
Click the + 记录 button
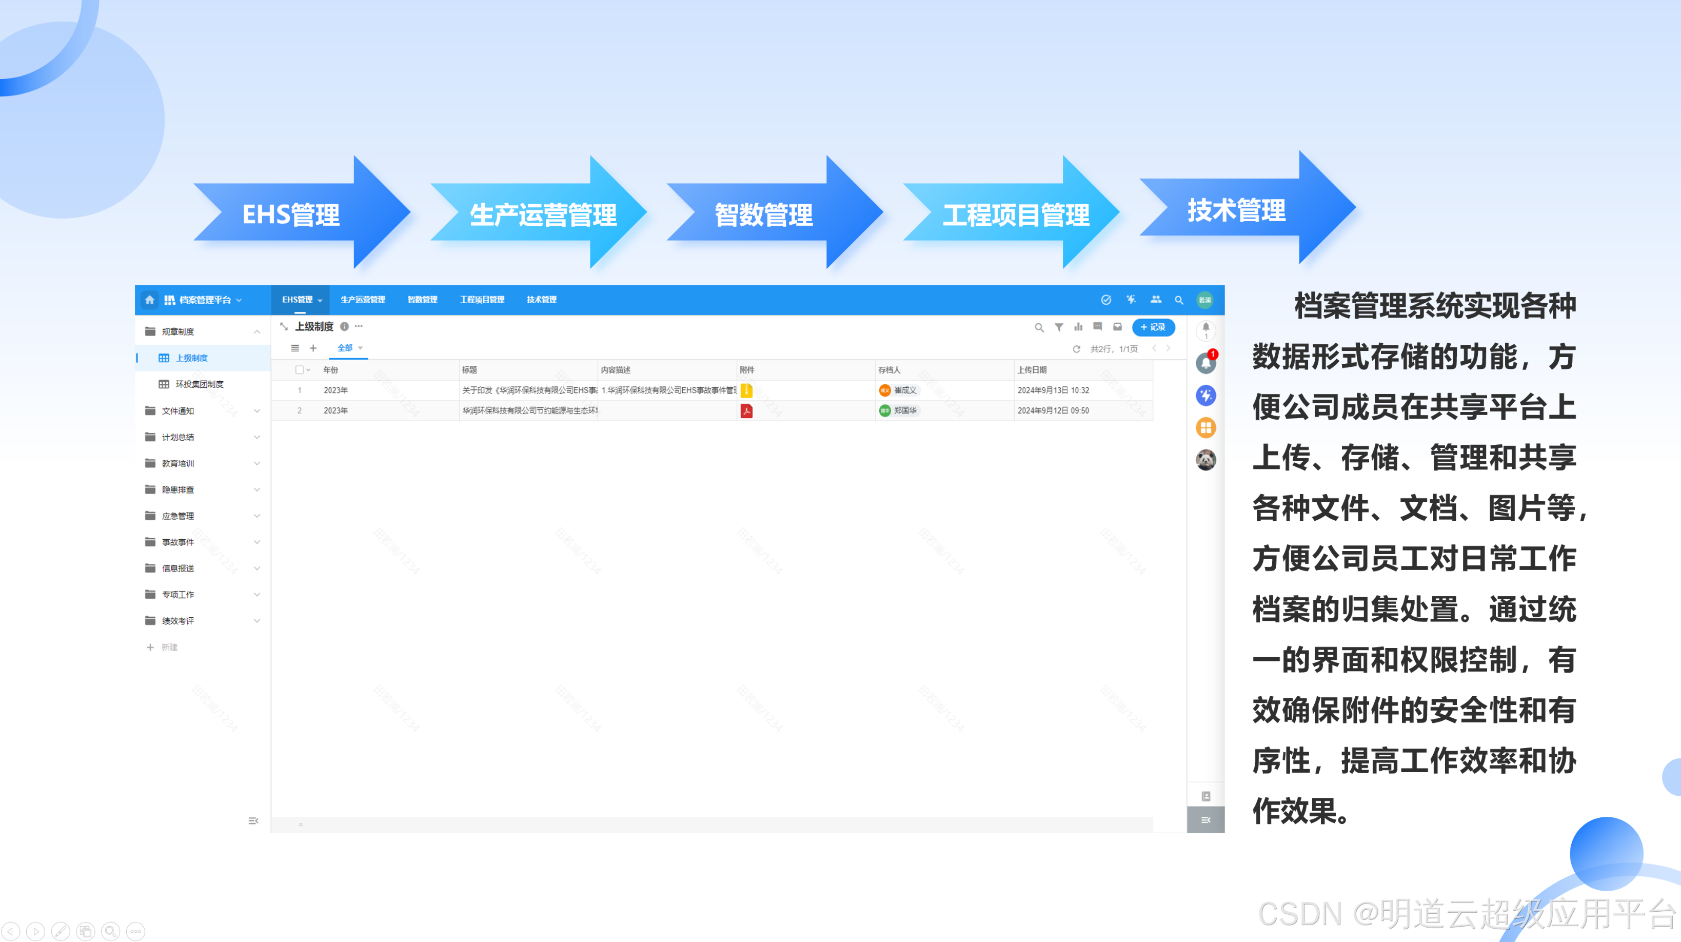(x=1153, y=327)
